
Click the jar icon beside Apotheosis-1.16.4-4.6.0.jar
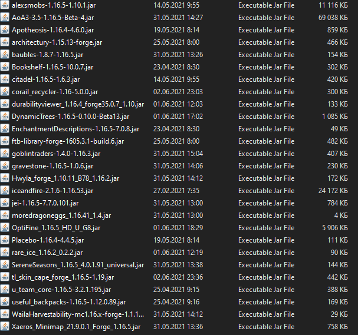click(x=5, y=29)
